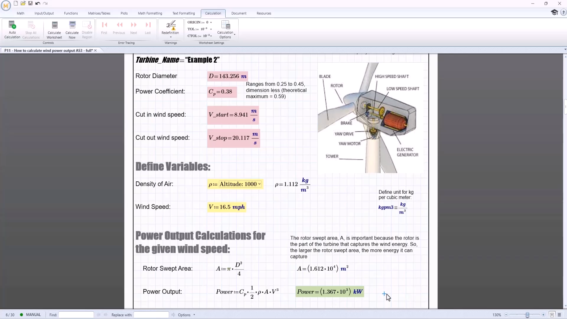Click the Undo icon
This screenshot has width=567, height=319.
[x=38, y=3]
